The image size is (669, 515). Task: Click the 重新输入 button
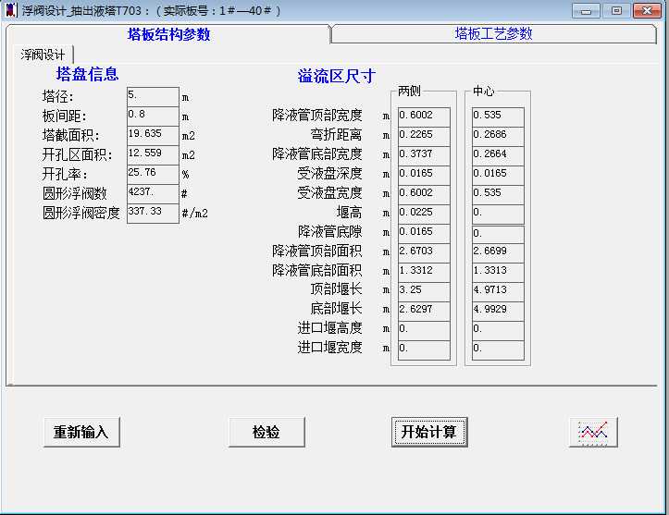coord(81,432)
